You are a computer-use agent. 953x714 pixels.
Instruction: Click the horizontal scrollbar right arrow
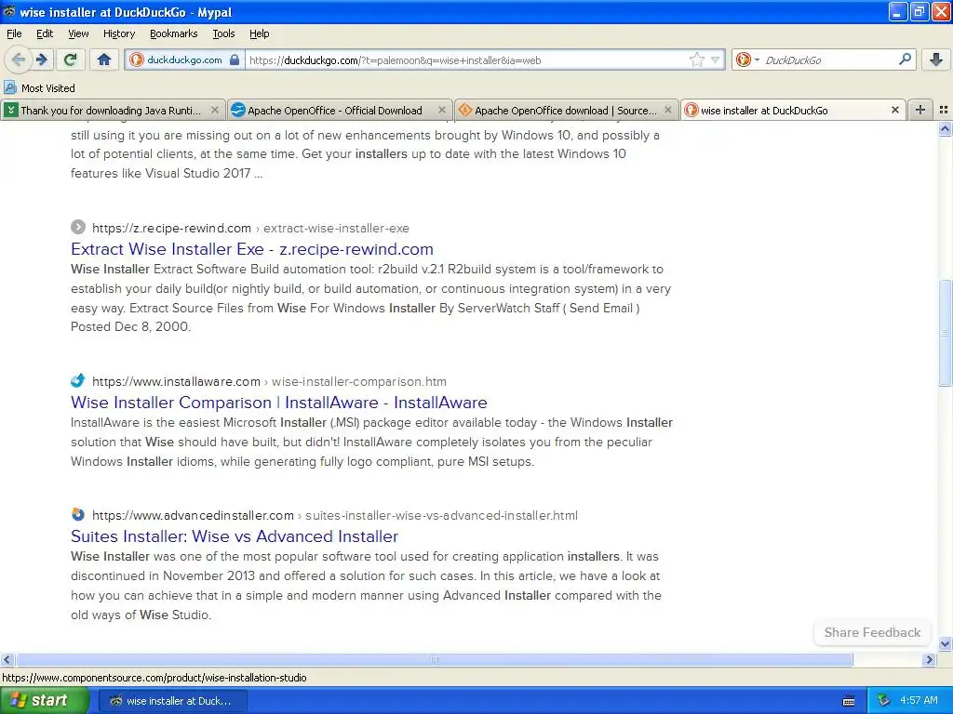(929, 659)
